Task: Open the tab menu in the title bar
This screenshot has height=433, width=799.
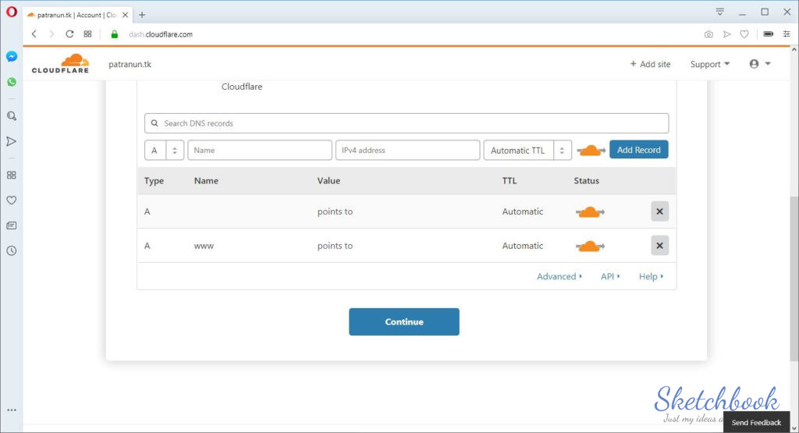Action: [719, 12]
